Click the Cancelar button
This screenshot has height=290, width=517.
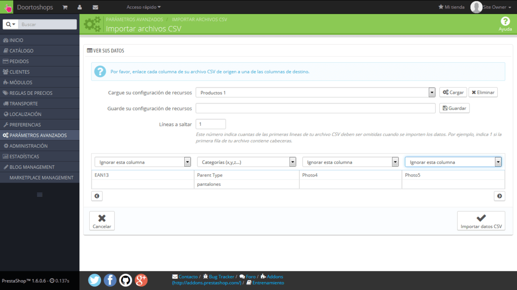(102, 221)
